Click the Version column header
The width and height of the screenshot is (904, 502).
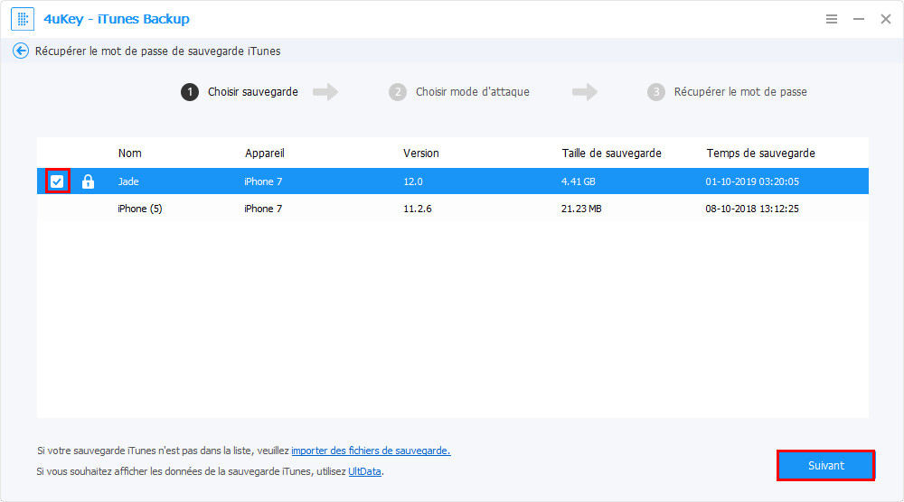click(x=421, y=153)
